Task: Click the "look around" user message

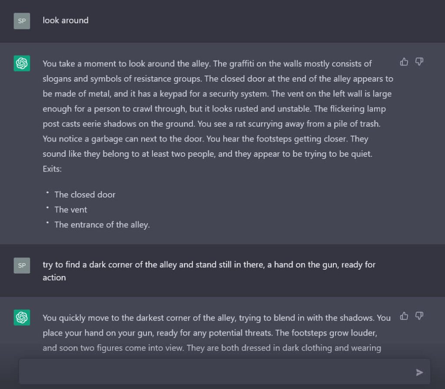Action: (x=66, y=20)
